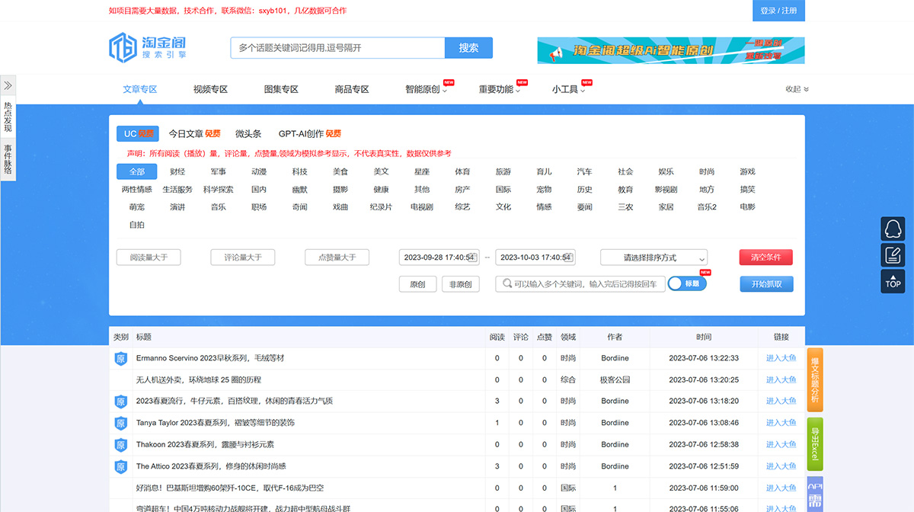Image resolution: width=914 pixels, height=512 pixels.
Task: Click the TOP back-to-top icon
Action: tap(892, 281)
